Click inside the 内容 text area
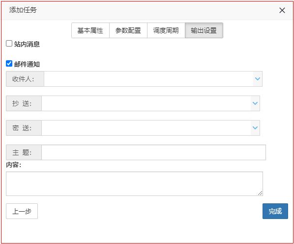 tap(134, 184)
